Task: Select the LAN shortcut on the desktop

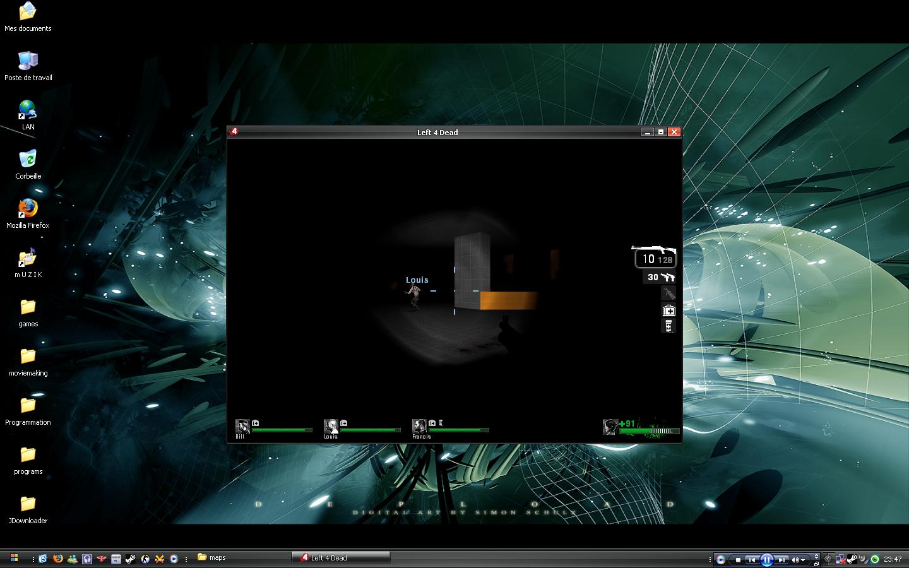Action: (x=28, y=115)
